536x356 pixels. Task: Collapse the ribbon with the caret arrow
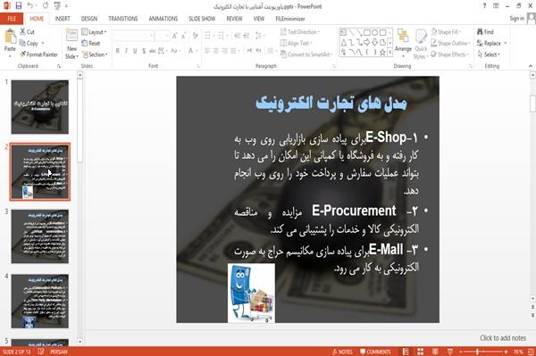click(x=530, y=66)
